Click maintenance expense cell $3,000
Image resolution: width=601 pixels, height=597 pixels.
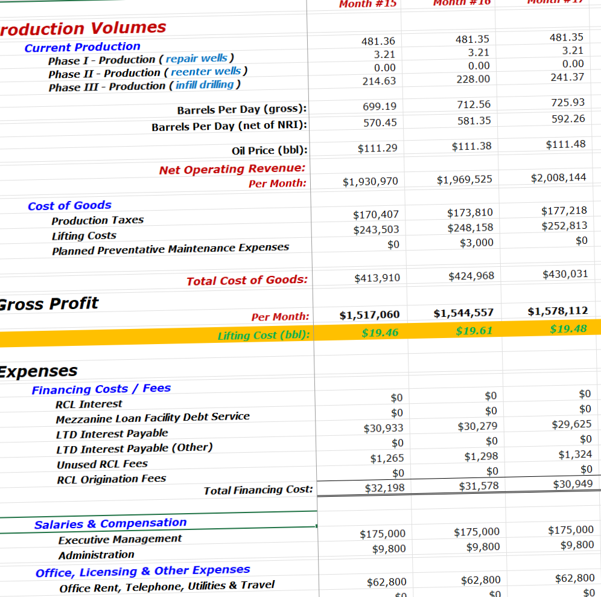[x=477, y=243]
